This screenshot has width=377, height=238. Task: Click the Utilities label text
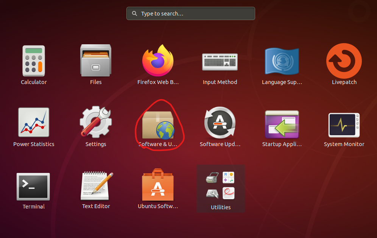point(221,207)
